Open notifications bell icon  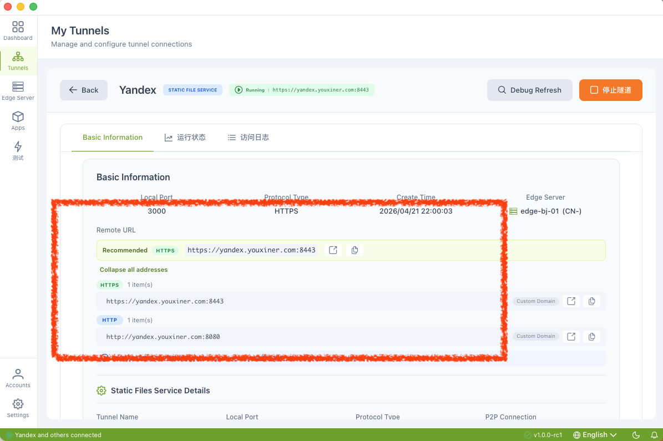tap(654, 435)
